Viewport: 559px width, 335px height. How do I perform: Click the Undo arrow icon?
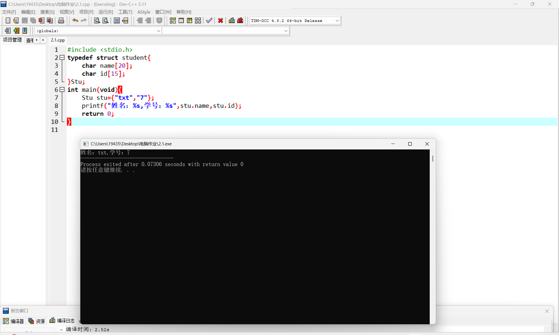coord(75,20)
